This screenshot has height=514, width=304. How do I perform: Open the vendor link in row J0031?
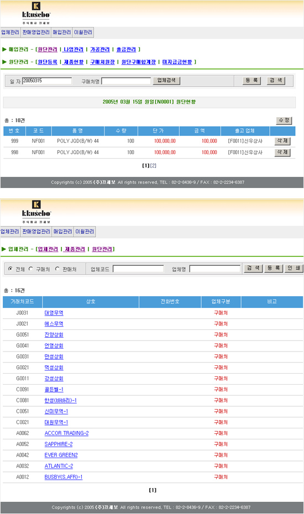(54, 313)
